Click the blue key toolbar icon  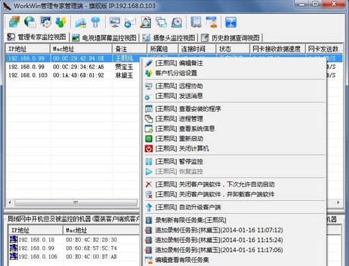(95, 22)
